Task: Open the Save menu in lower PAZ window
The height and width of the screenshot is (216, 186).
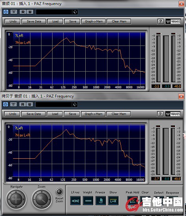Action: [x=72, y=114]
